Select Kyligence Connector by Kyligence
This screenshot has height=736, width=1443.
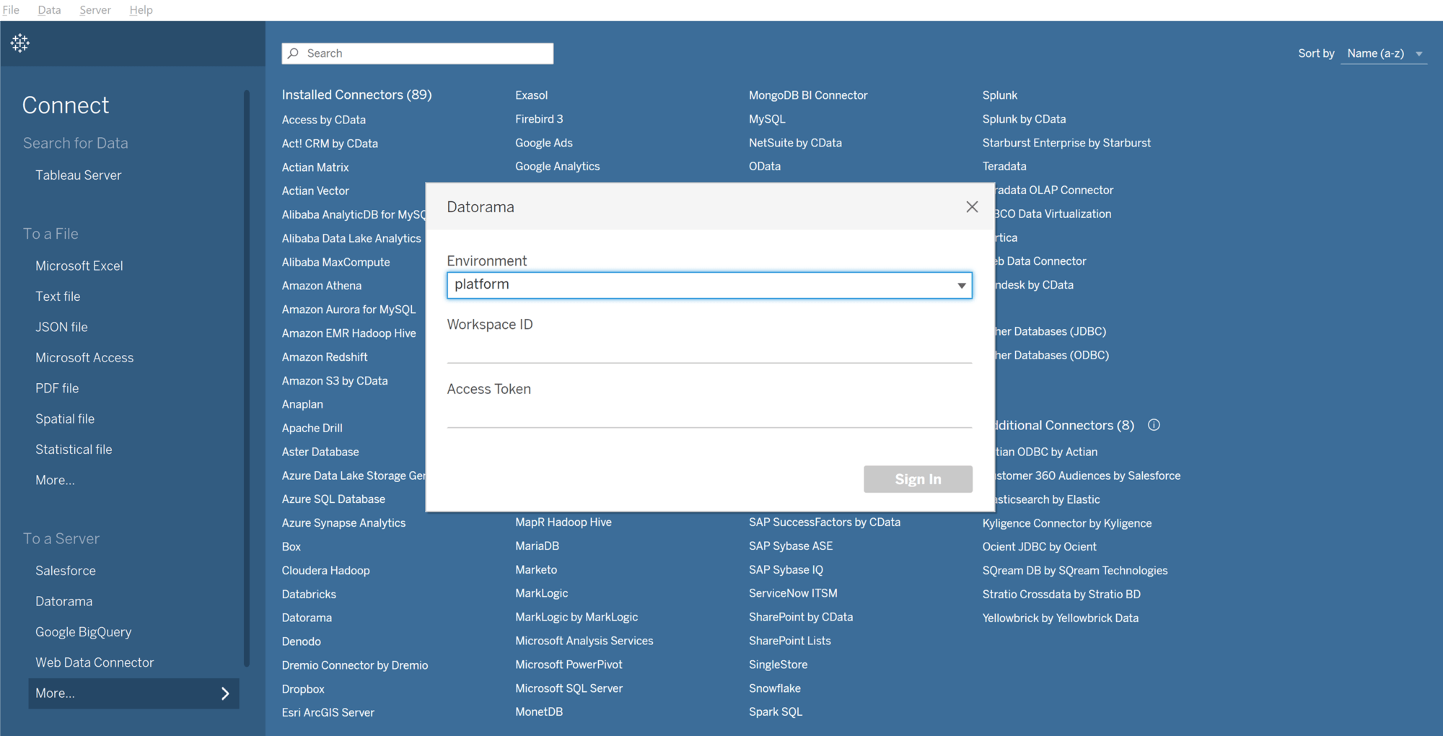1067,524
